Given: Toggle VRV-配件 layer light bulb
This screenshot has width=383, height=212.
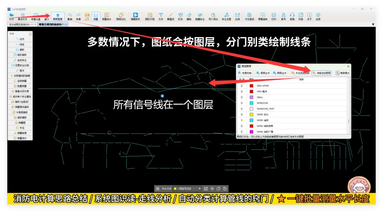Looking at the screenshot, I should 242,92.
